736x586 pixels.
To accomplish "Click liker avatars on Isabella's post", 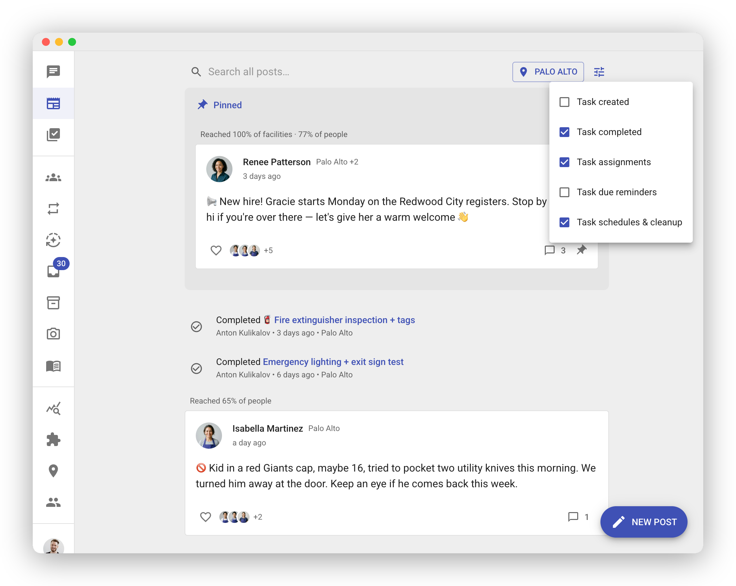I will [234, 517].
